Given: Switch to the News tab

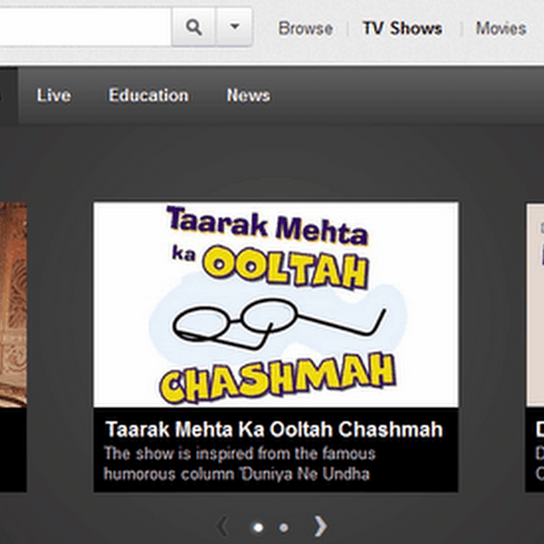Looking at the screenshot, I should click(x=248, y=95).
